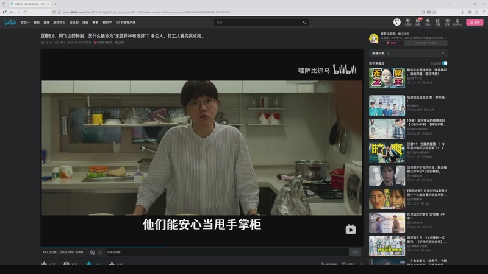Screen dimensions: 488x274
Task: Toggle the 自动连播 autoplay switch
Action: [445, 63]
